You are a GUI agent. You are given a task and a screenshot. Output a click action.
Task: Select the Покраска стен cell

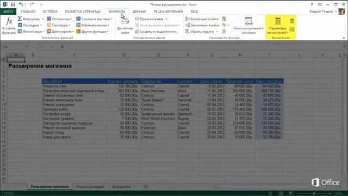coord(74,86)
